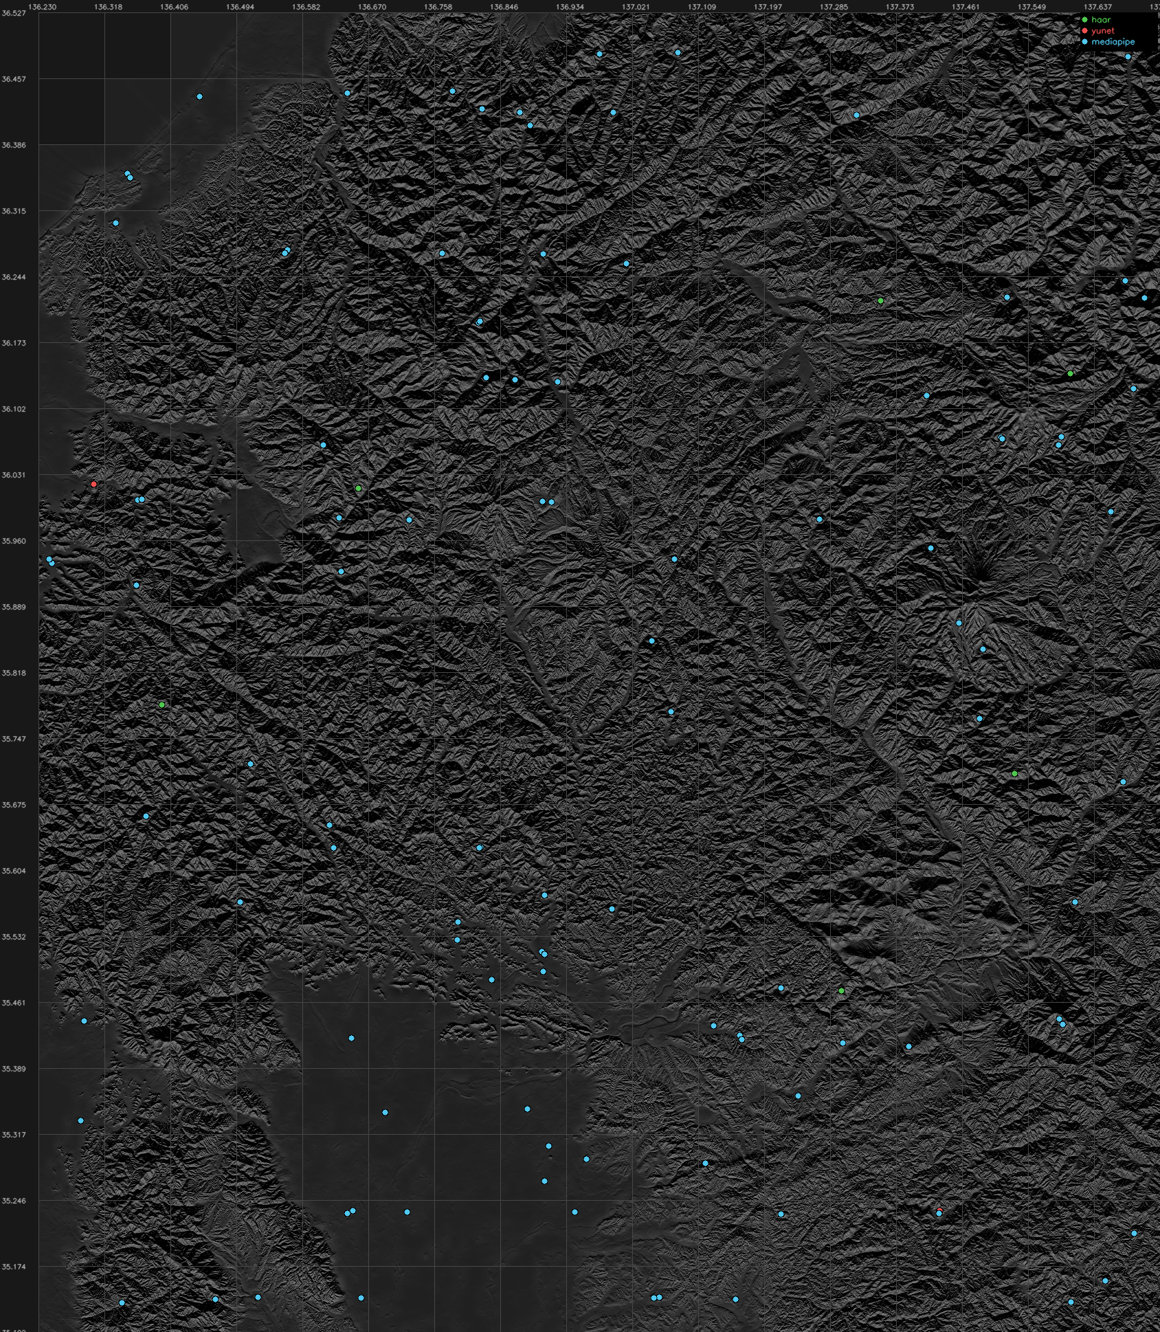Select the rightmost green haar data point
Image resolution: width=1160 pixels, height=1332 pixels.
pyautogui.click(x=1070, y=374)
